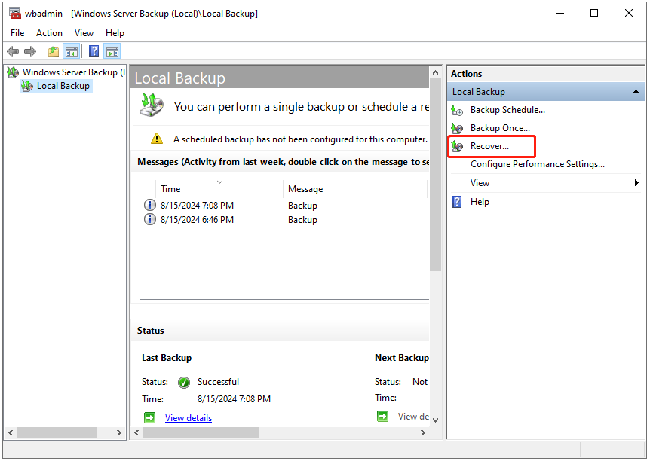Click the Recover icon in Actions

coord(457,146)
